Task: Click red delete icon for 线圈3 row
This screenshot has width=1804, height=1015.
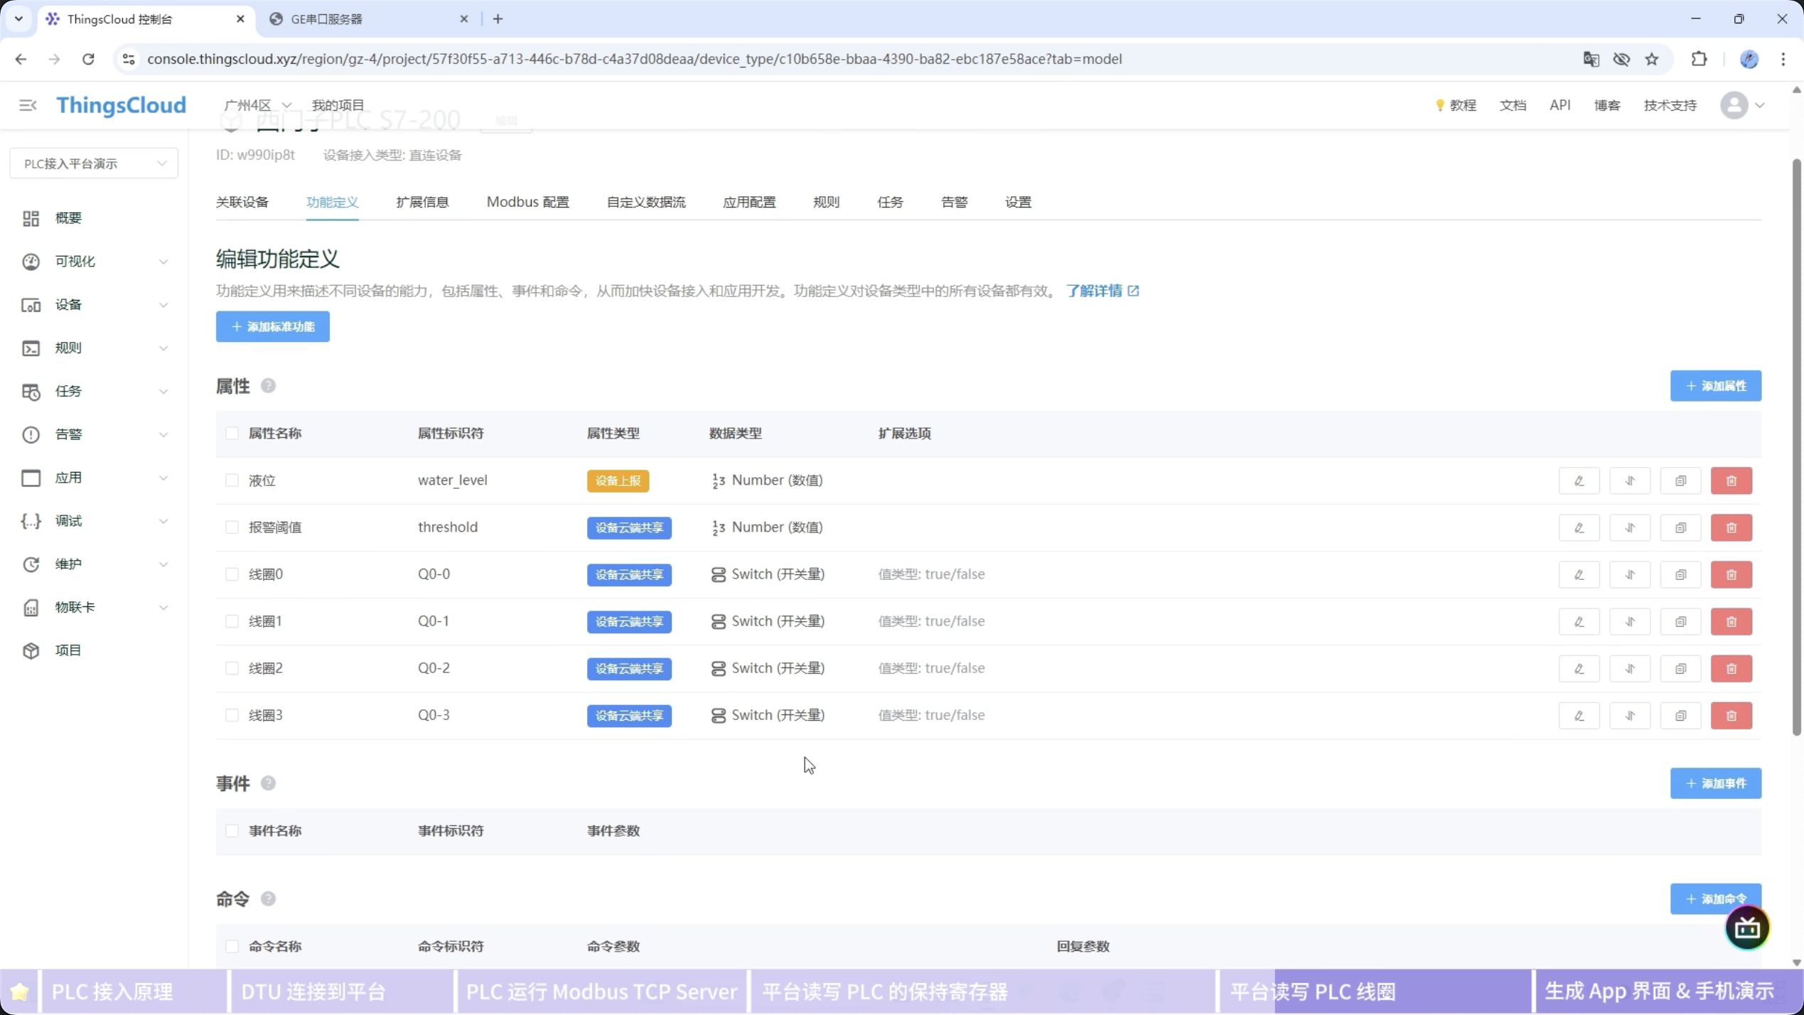Action: (x=1731, y=715)
